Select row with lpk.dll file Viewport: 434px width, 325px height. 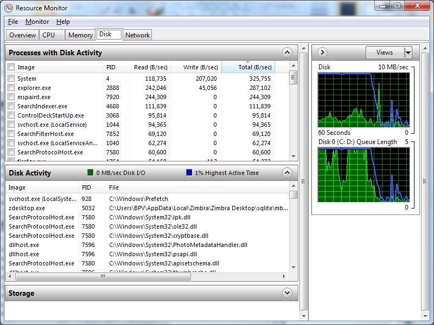pos(148,217)
